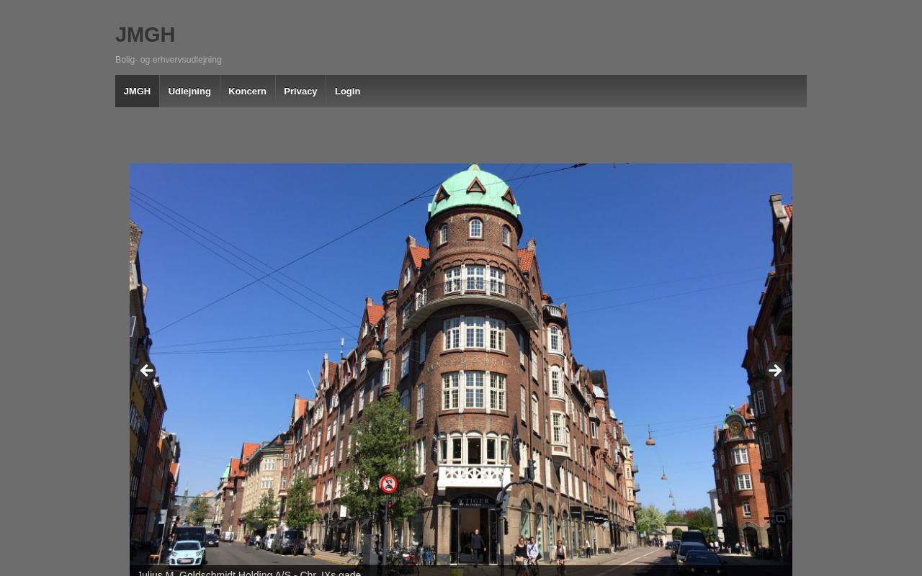Open the Udlejning menu item
Viewport: 922px width, 576px height.
(x=189, y=91)
